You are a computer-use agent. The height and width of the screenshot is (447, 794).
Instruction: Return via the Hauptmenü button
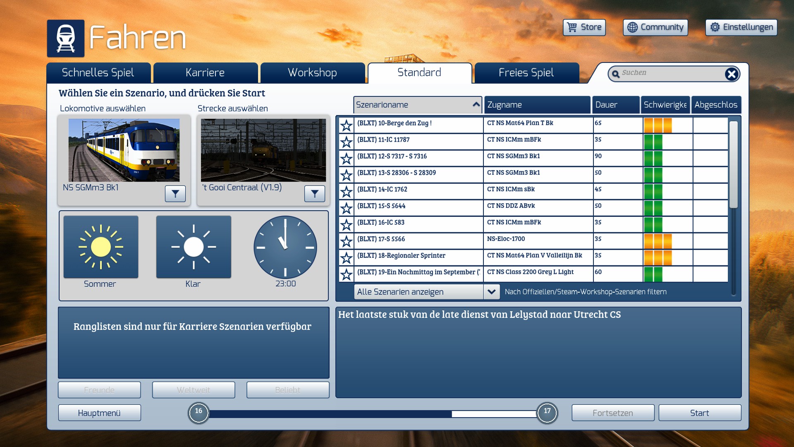[99, 413]
